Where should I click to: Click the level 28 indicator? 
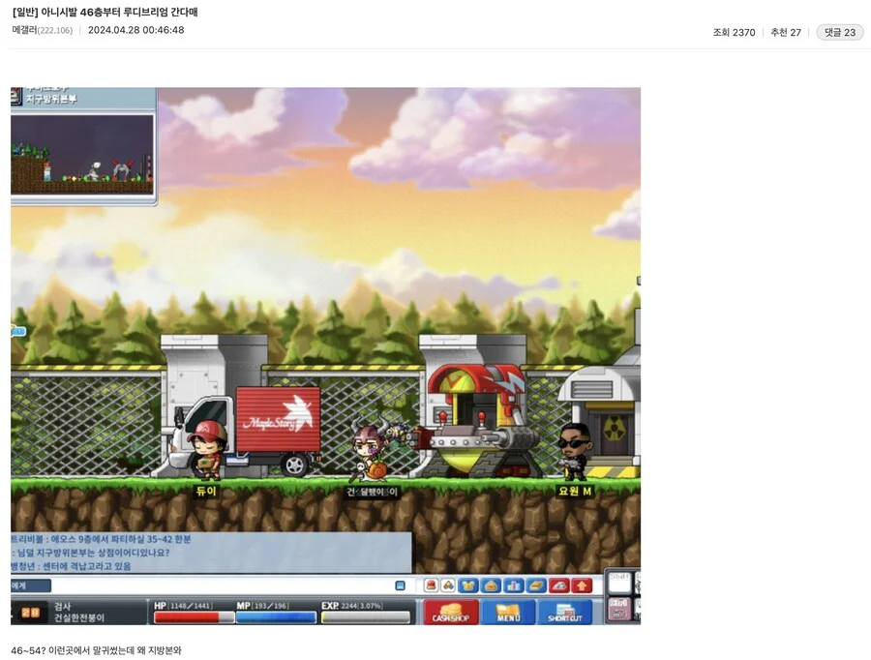coord(31,613)
